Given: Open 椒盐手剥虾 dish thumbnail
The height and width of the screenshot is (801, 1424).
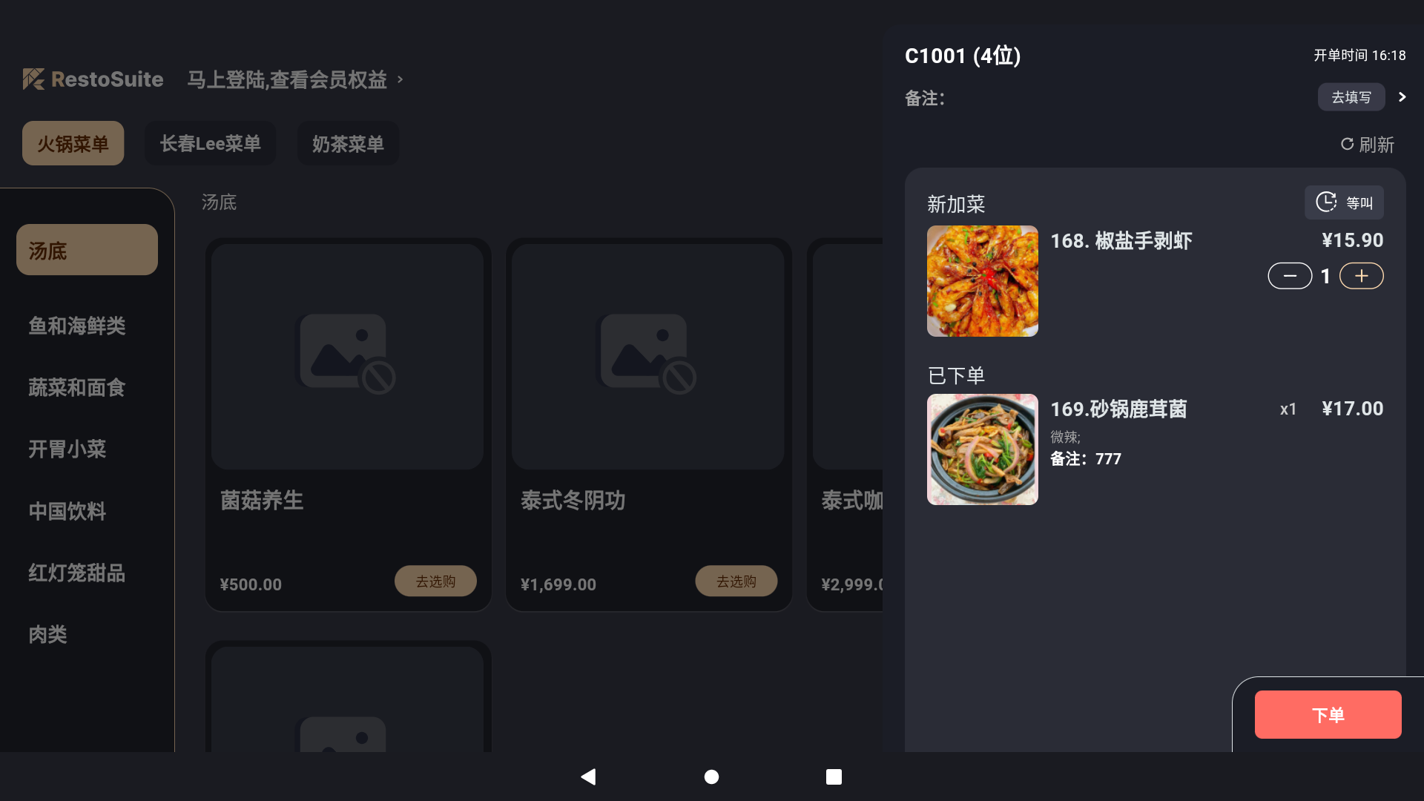Looking at the screenshot, I should pos(983,281).
